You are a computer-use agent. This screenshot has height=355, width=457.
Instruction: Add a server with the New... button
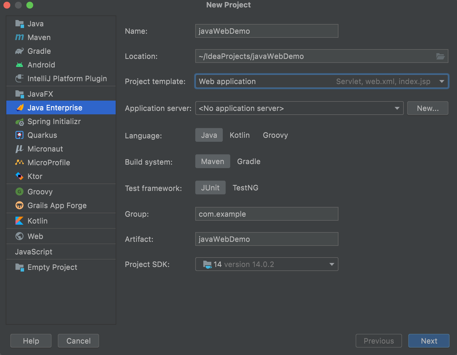click(x=428, y=108)
